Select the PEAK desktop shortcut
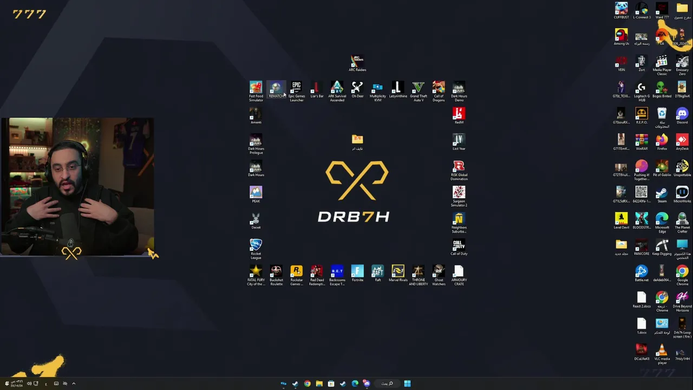 (x=256, y=195)
